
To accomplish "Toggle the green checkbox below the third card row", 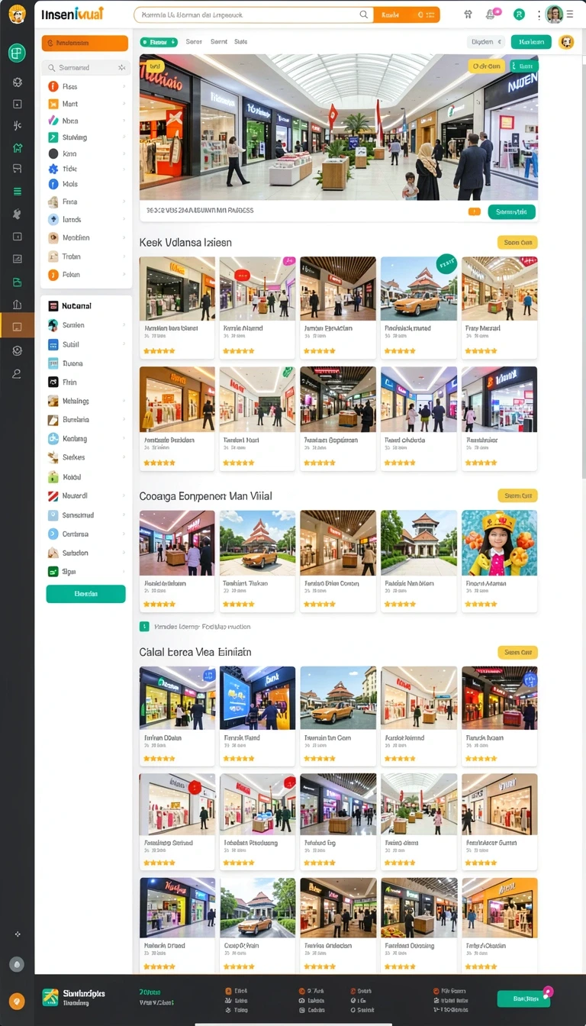I will (x=144, y=627).
